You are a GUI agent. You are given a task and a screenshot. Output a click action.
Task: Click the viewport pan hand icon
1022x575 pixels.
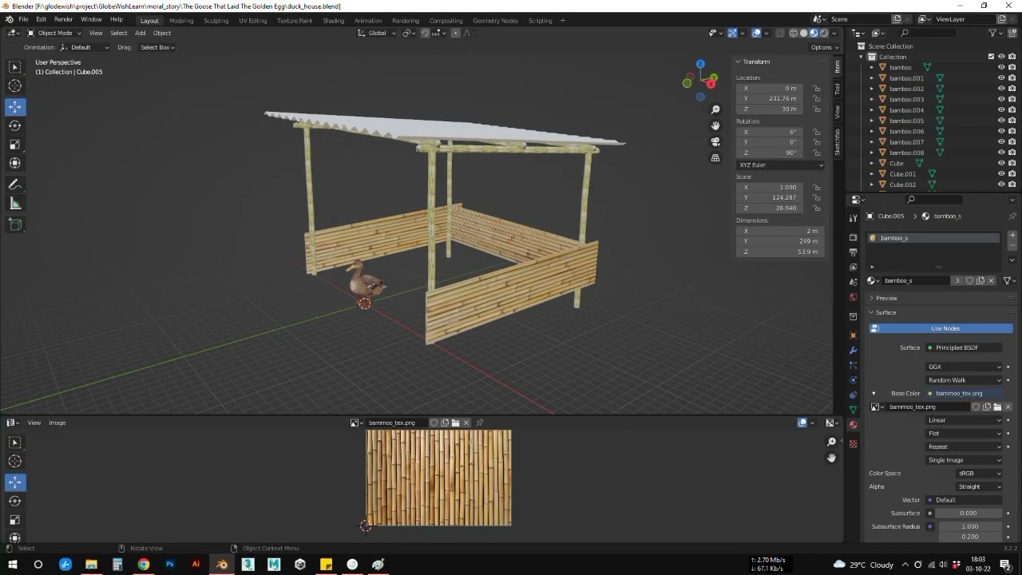click(x=715, y=125)
